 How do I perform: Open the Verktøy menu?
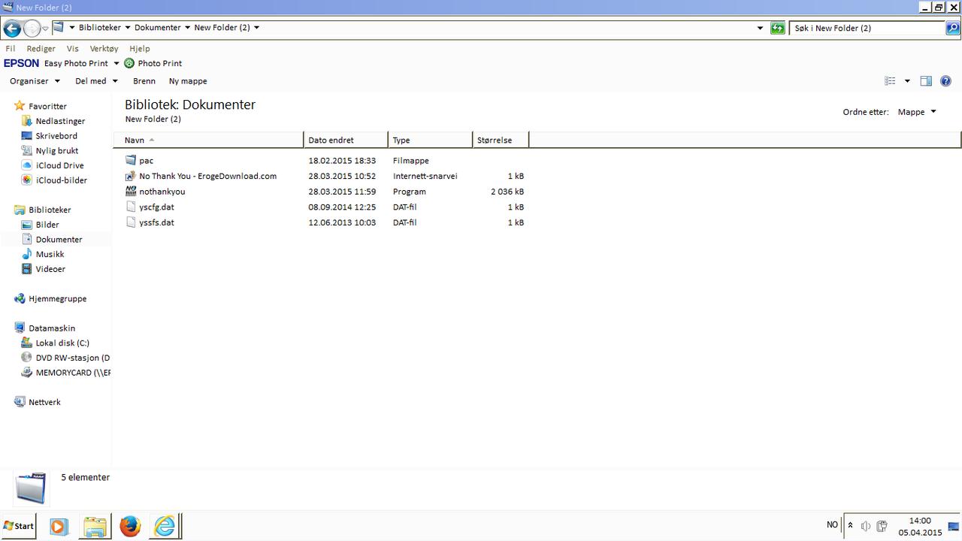coord(104,49)
